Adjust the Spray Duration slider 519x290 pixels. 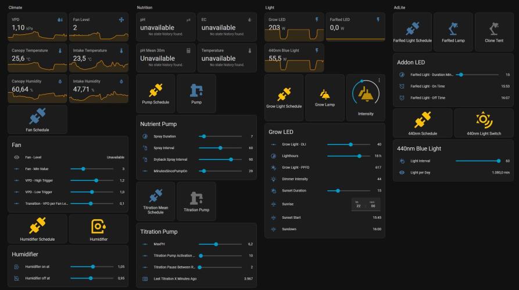click(x=220, y=136)
